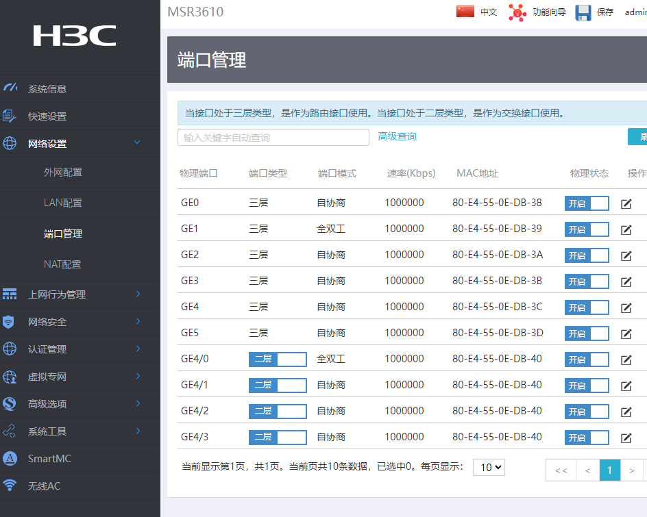Go to first page with << button

(561, 470)
